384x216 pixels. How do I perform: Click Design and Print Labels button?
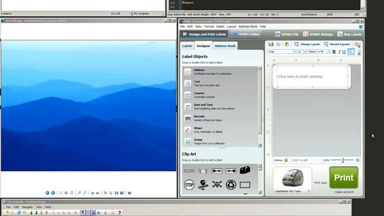click(x=205, y=34)
